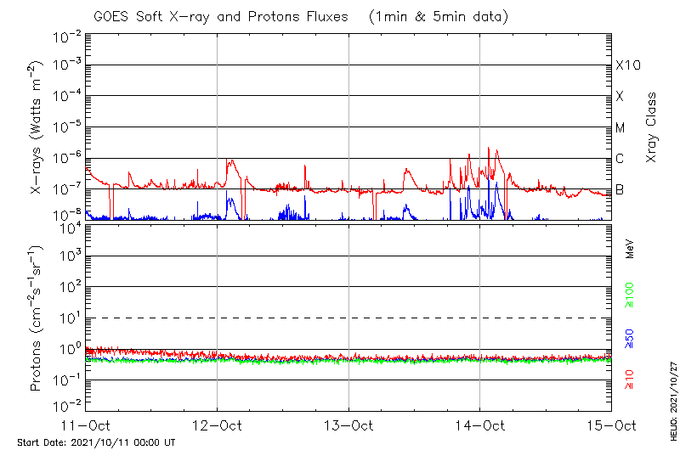
Task: Click the M class label on right axis
Action: (x=620, y=128)
